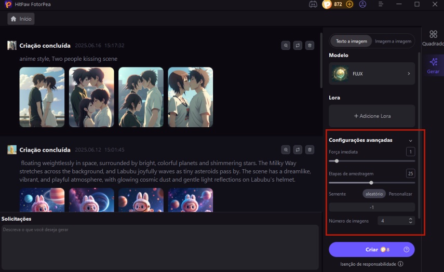Change the Número de imagens stepper

pos(411,221)
